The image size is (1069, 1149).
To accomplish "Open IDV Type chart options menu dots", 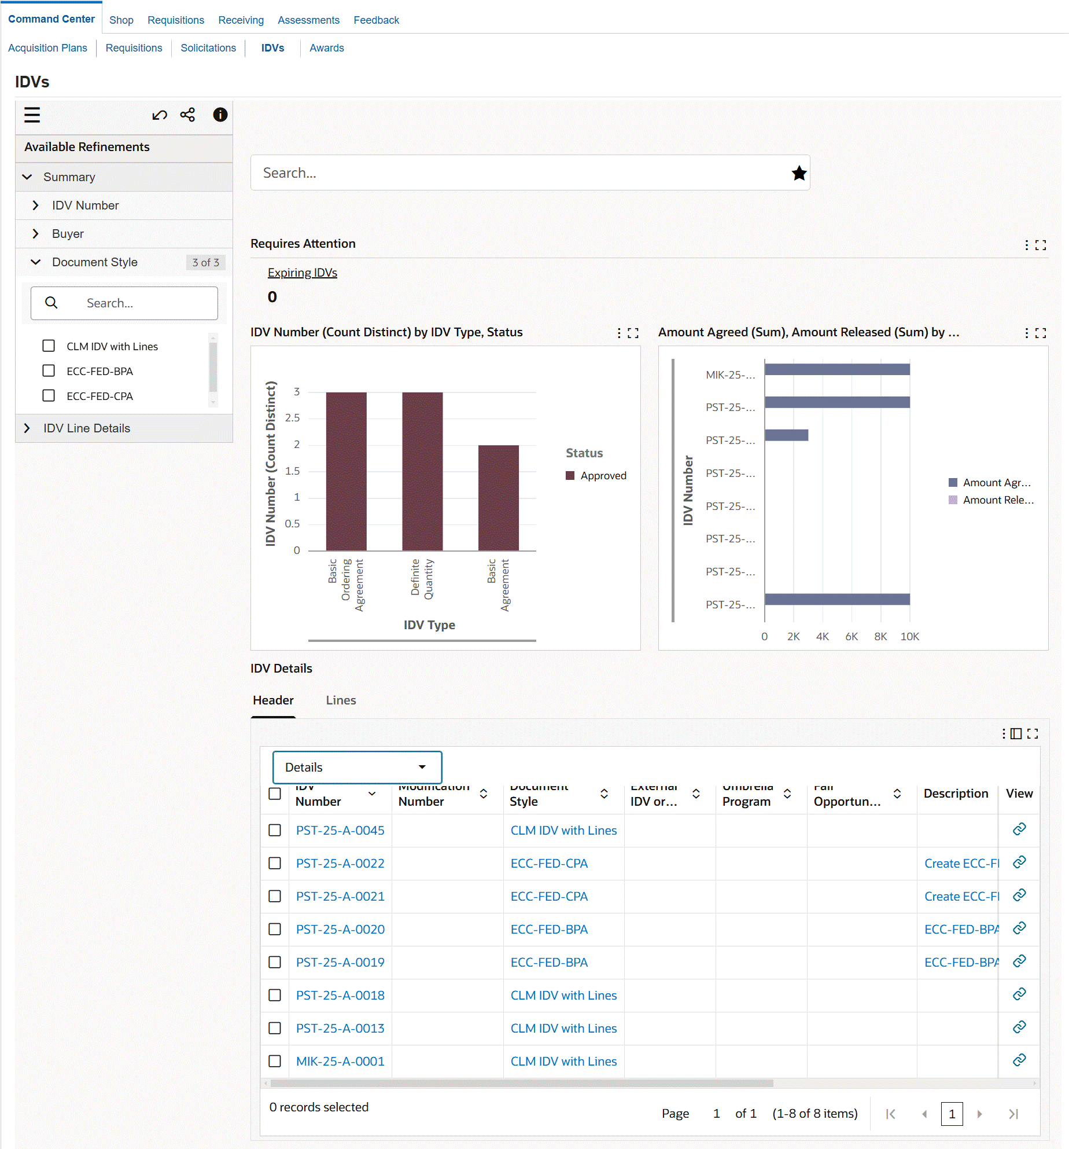I will click(619, 333).
